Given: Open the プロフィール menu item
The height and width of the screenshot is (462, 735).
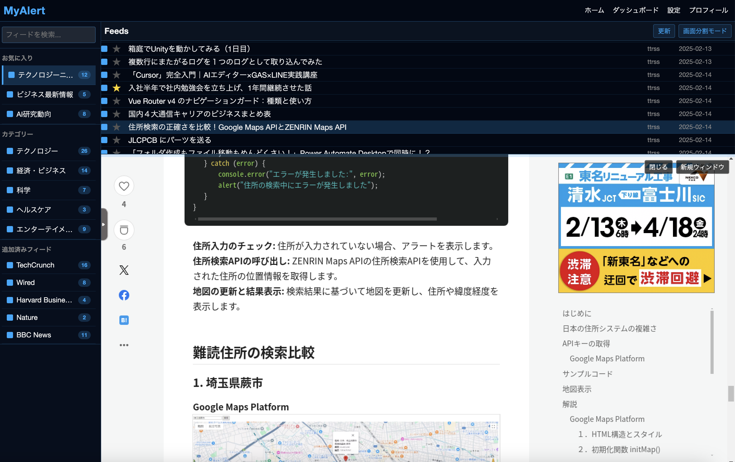Looking at the screenshot, I should pos(708,10).
